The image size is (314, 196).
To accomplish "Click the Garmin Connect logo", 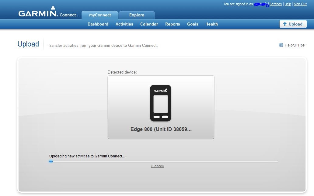I will coord(48,12).
